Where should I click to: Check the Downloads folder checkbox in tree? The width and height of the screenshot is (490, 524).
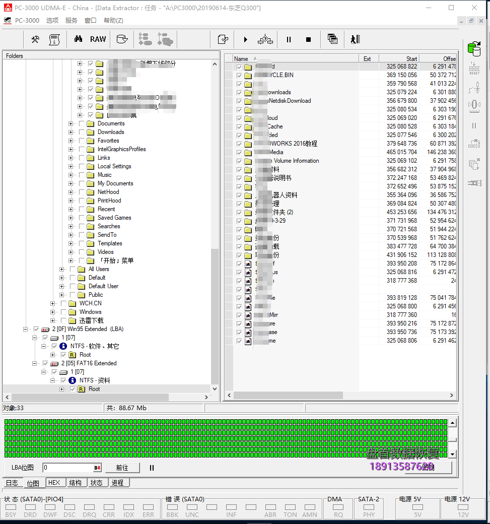click(x=82, y=133)
